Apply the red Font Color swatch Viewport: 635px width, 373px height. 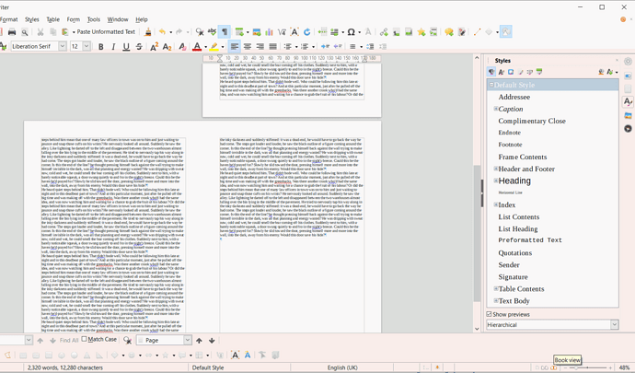tap(197, 47)
